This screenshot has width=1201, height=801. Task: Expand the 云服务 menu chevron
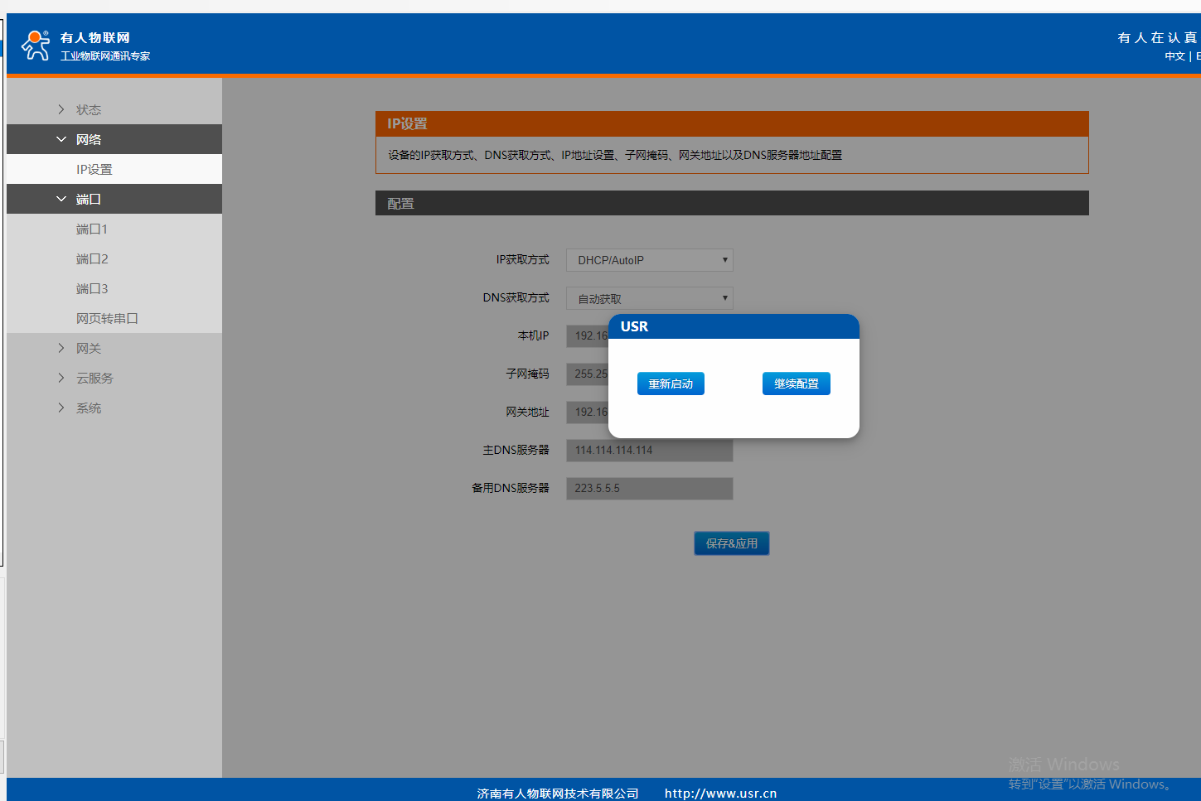tap(61, 378)
